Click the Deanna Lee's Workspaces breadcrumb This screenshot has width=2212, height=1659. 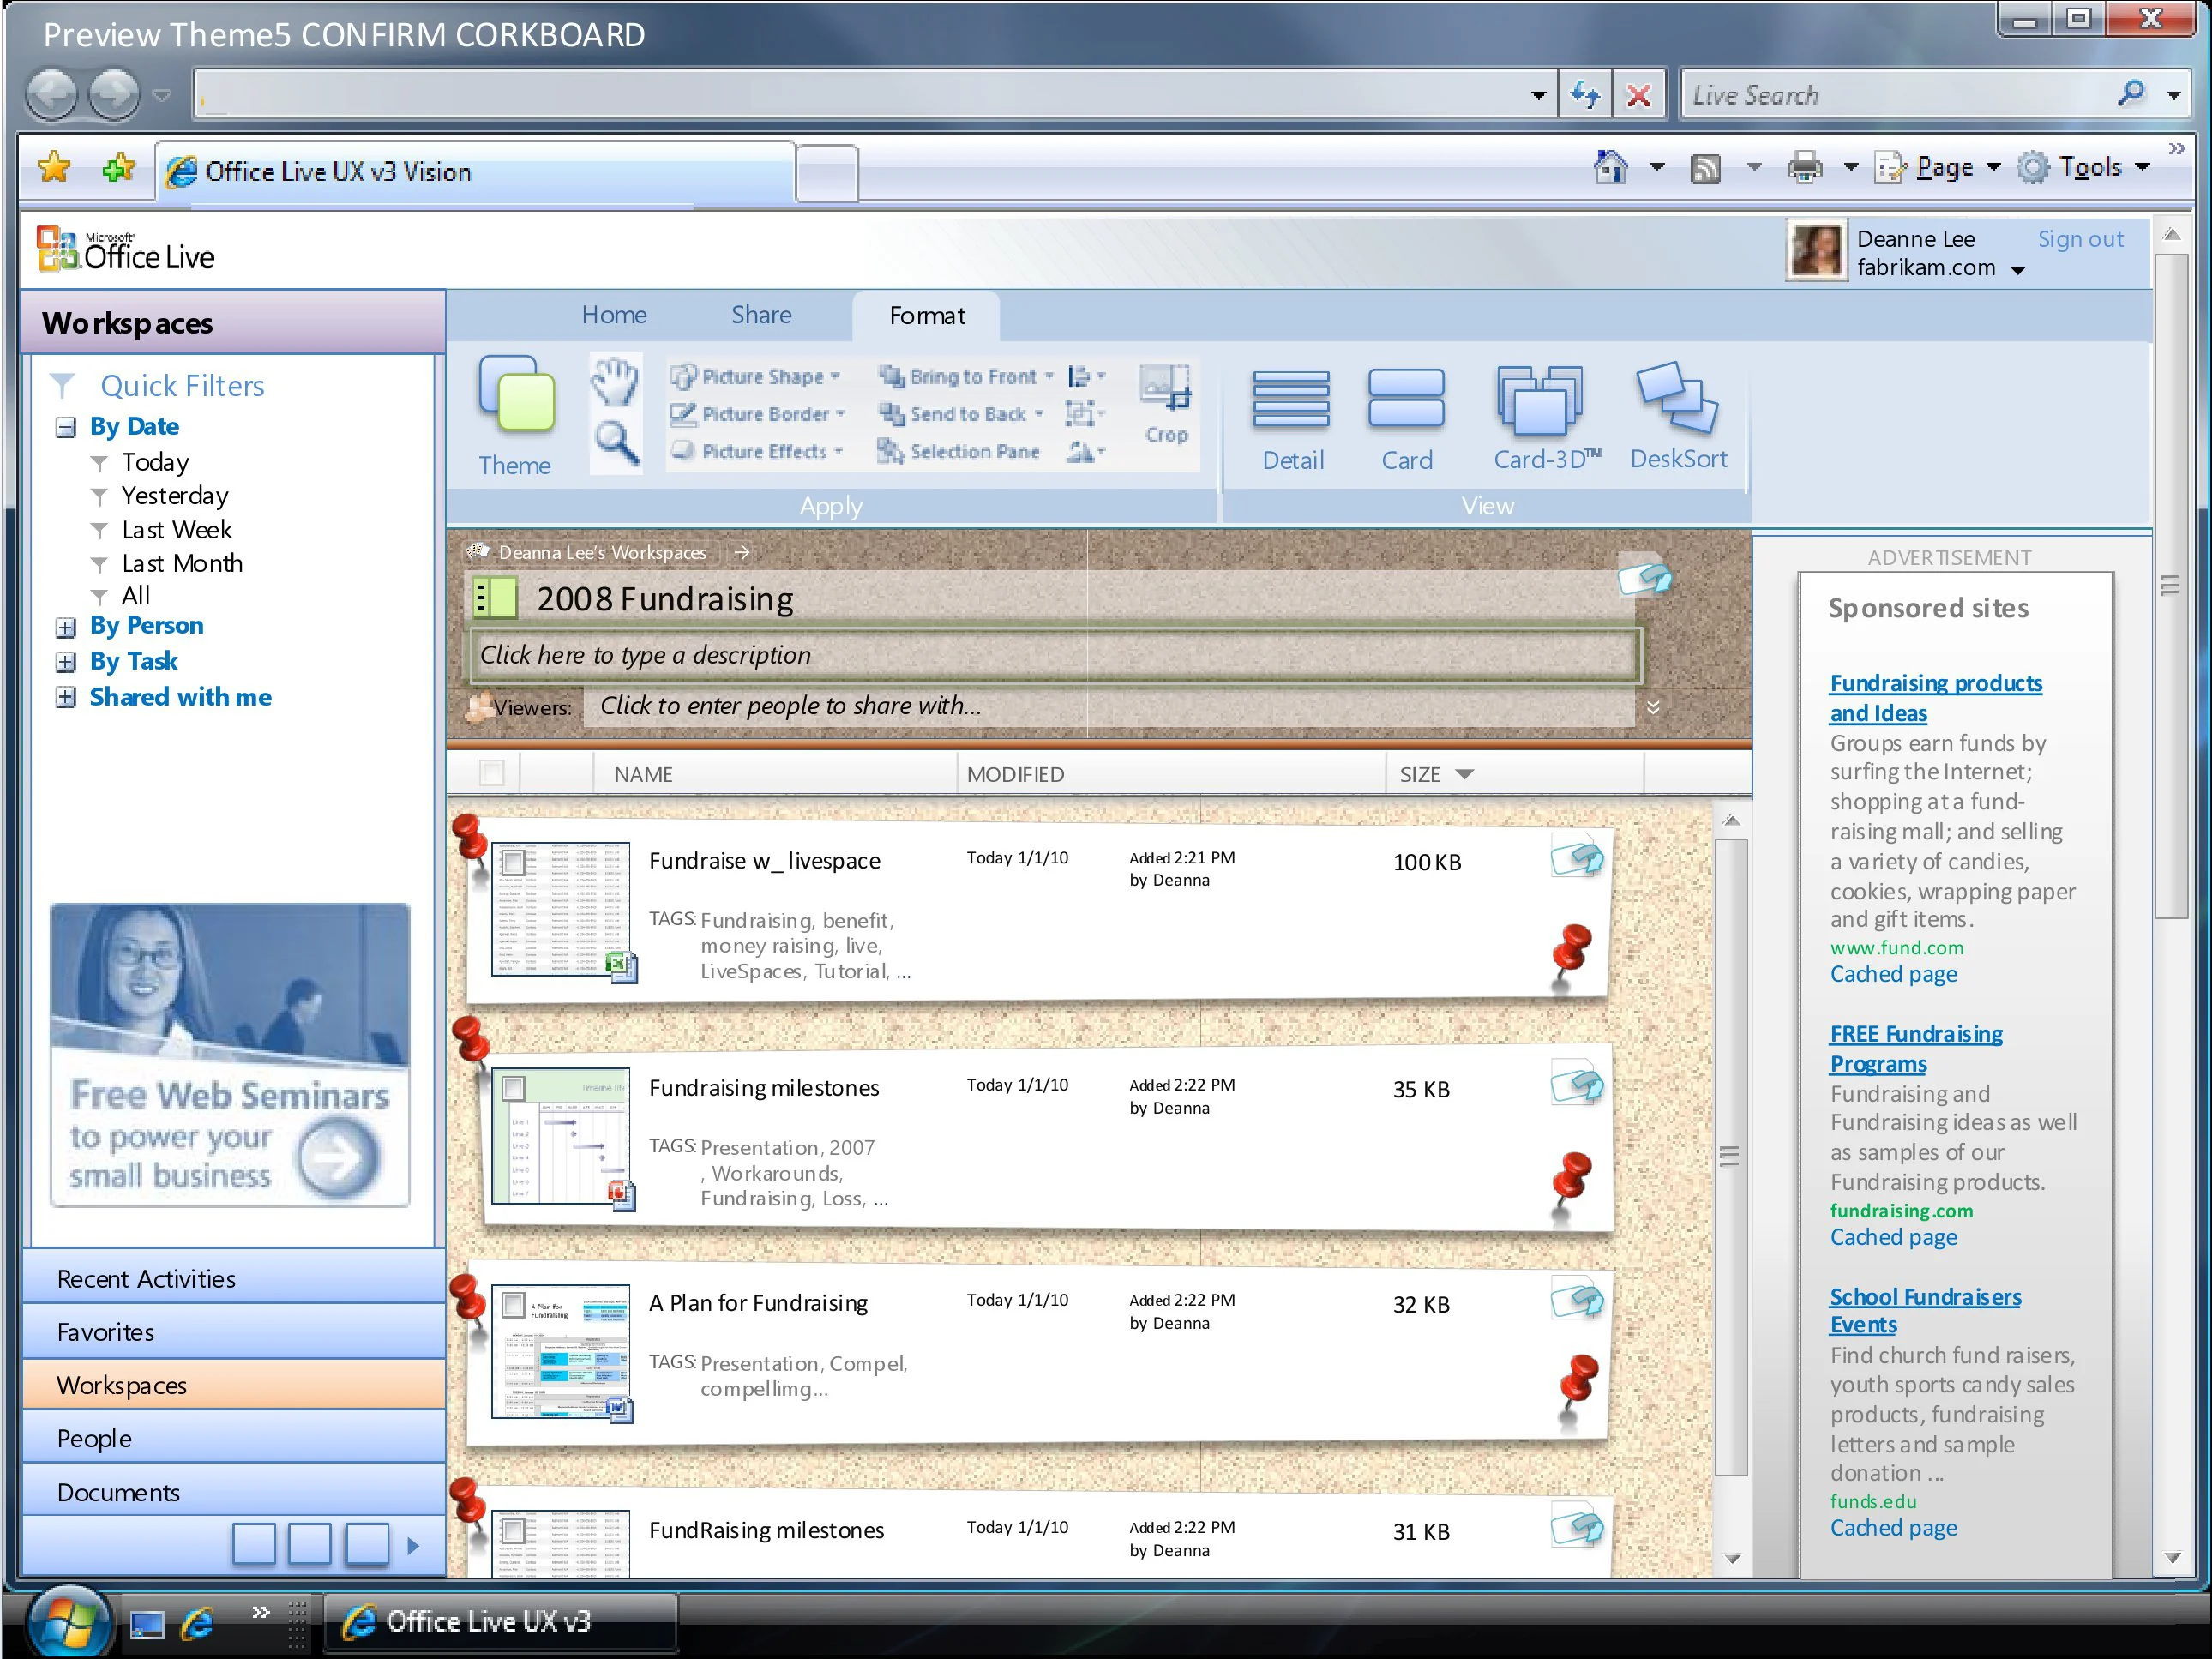click(602, 552)
